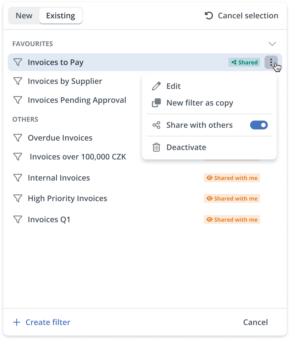Choose Deactivate from the context menu
The width and height of the screenshot is (290, 340).
(x=186, y=147)
